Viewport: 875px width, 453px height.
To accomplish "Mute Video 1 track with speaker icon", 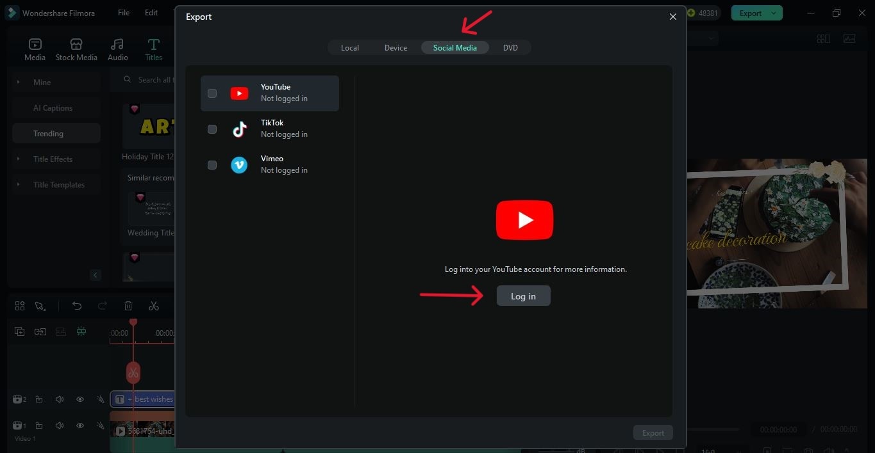I will (60, 425).
